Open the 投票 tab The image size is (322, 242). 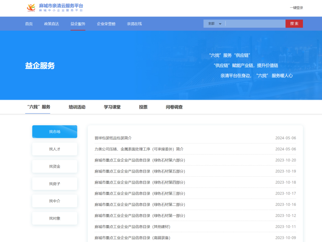coord(143,107)
